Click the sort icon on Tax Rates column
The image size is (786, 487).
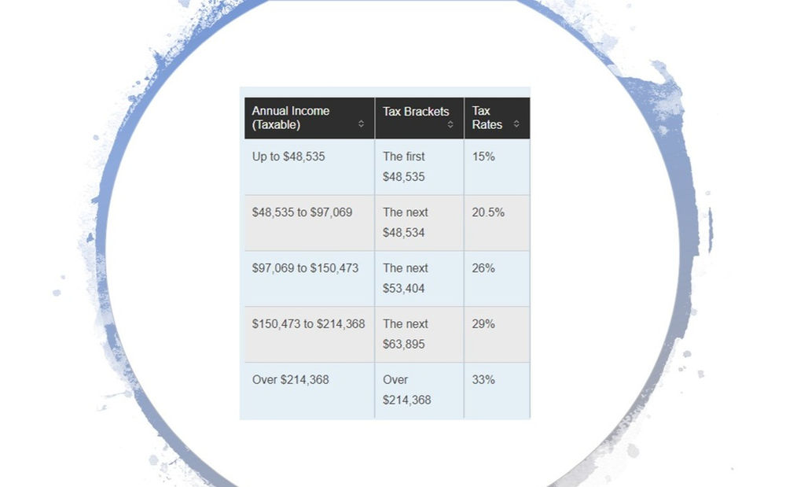516,124
